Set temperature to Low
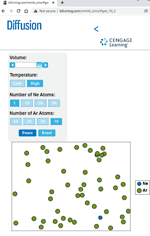The image size is (150, 236). click(17, 83)
